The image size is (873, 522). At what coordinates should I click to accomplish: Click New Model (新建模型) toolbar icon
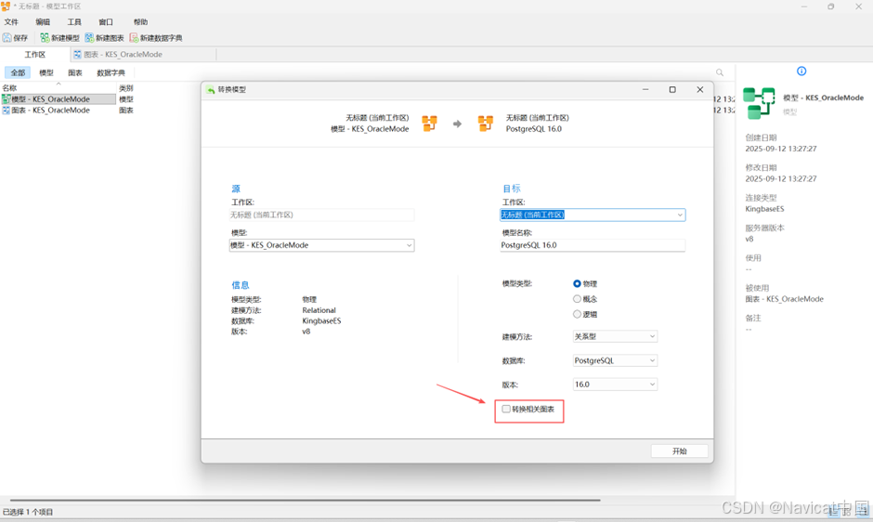pyautogui.click(x=45, y=38)
